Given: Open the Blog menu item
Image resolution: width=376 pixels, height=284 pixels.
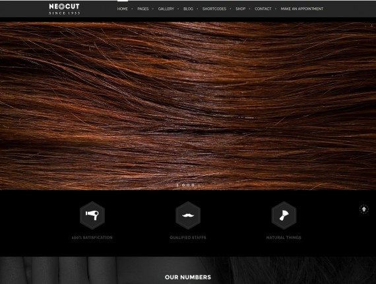Looking at the screenshot, I should 188,9.
